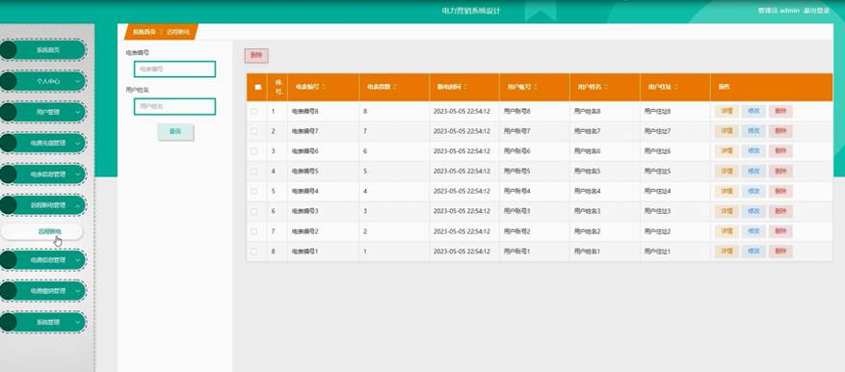Click the 退出登录 logout link
Screen dimensions: 845x372
[x=817, y=11]
